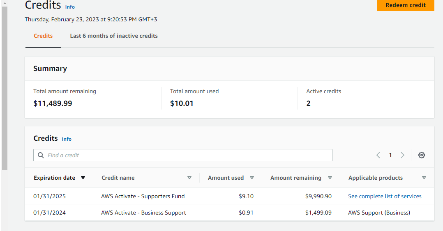
Task: Sort by Credit name arrow
Action: [189, 178]
